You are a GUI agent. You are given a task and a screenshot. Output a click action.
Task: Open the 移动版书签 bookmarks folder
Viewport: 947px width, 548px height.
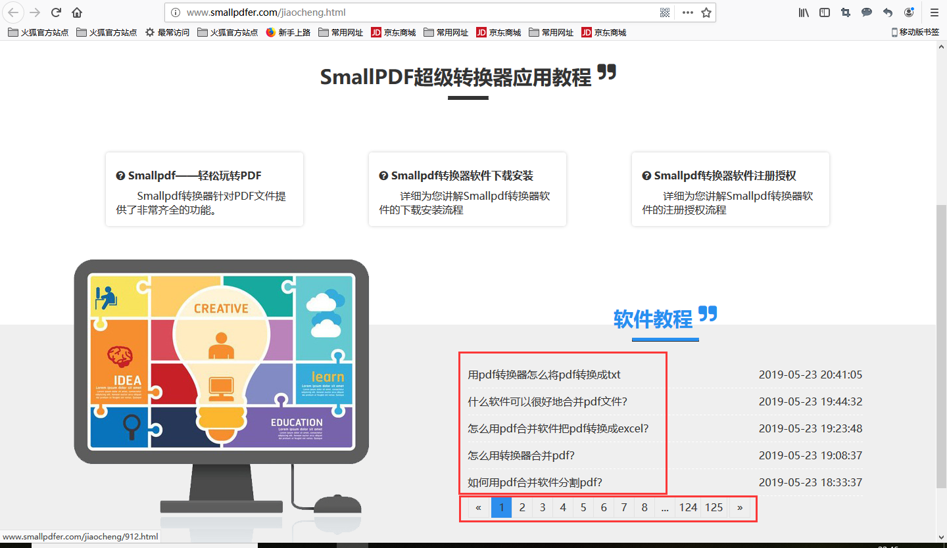[915, 32]
